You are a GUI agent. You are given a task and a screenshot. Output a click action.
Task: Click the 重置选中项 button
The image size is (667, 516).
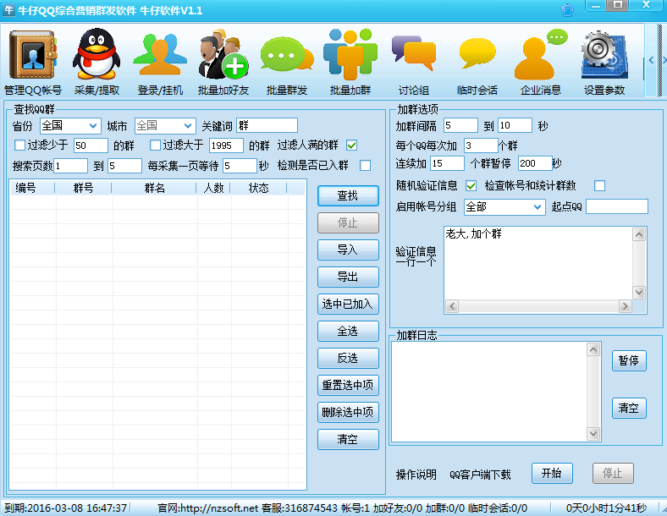348,385
